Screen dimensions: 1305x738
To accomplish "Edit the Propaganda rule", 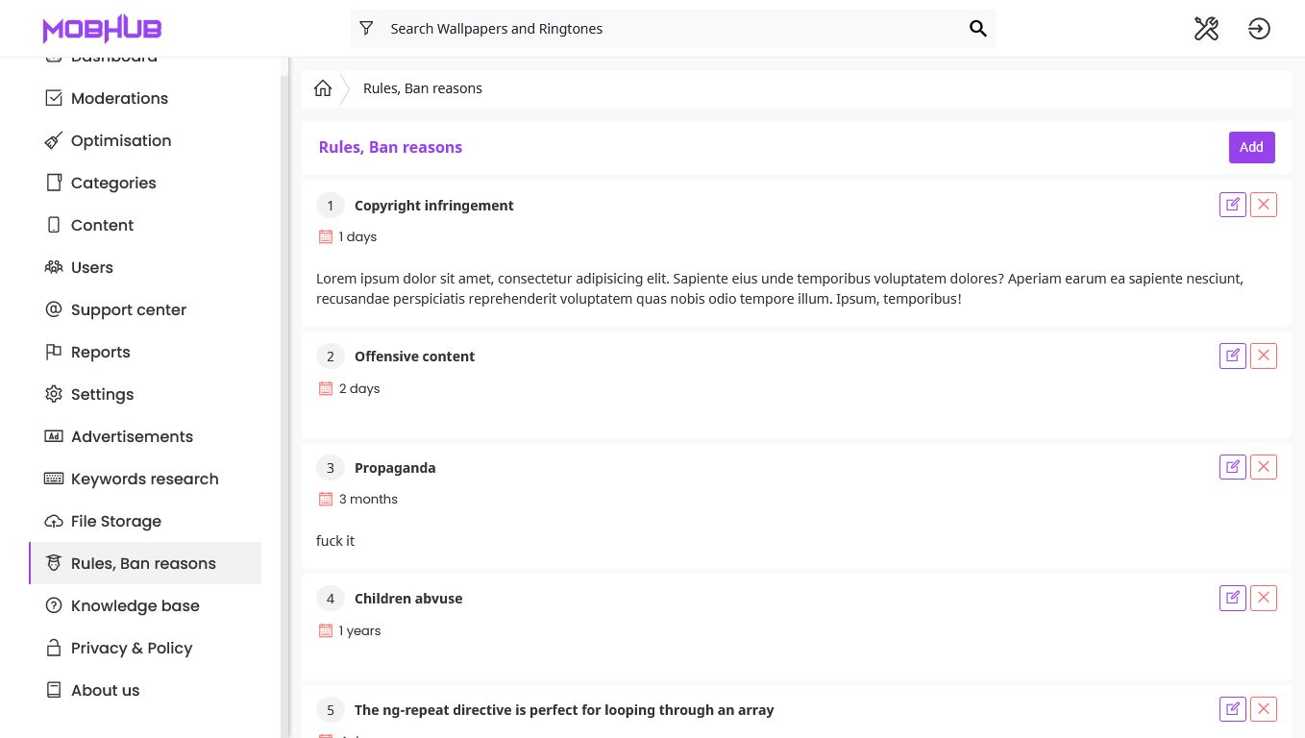I will point(1232,467).
